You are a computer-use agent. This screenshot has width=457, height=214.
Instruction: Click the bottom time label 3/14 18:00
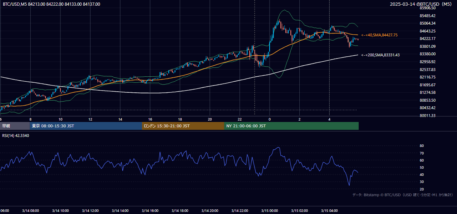pyautogui.click(x=180, y=211)
